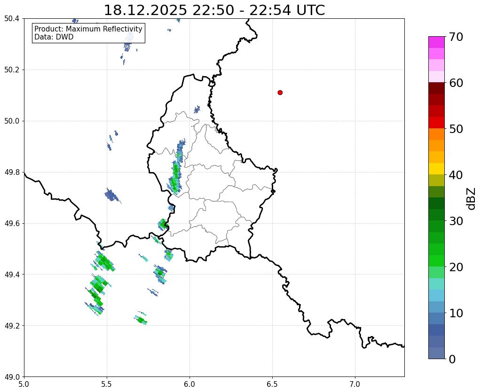Click the bright green swatch at 20 dBZ
This screenshot has width=481, height=392.
click(436, 261)
